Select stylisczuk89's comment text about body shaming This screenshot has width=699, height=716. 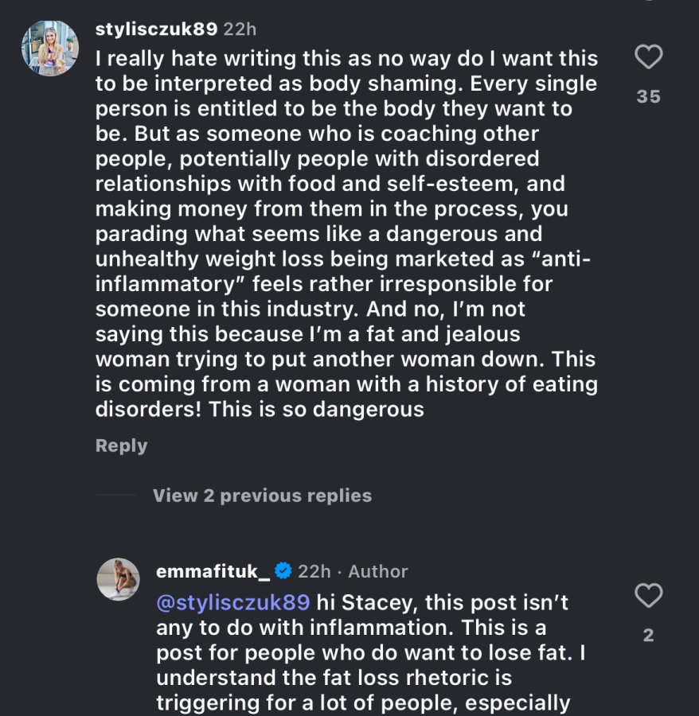click(347, 234)
